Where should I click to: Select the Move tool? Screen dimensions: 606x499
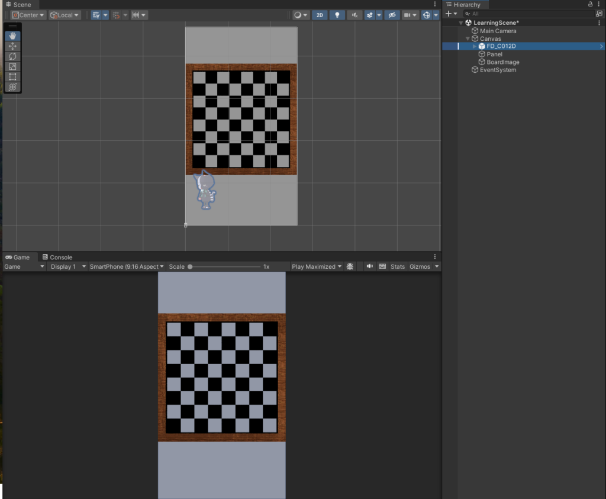tap(12, 46)
